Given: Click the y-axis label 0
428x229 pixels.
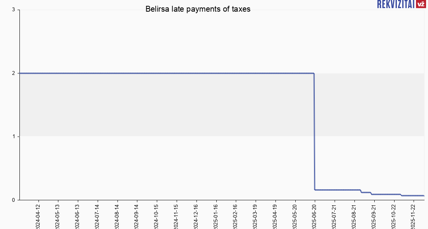Looking at the screenshot, I should click(x=14, y=200).
